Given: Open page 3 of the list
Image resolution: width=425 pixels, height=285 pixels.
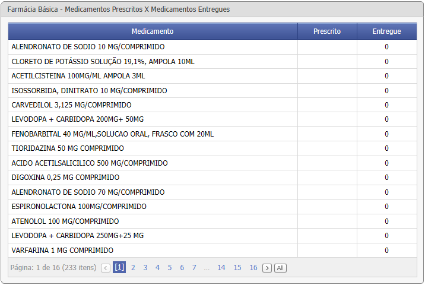Looking at the screenshot, I should click(145, 268).
